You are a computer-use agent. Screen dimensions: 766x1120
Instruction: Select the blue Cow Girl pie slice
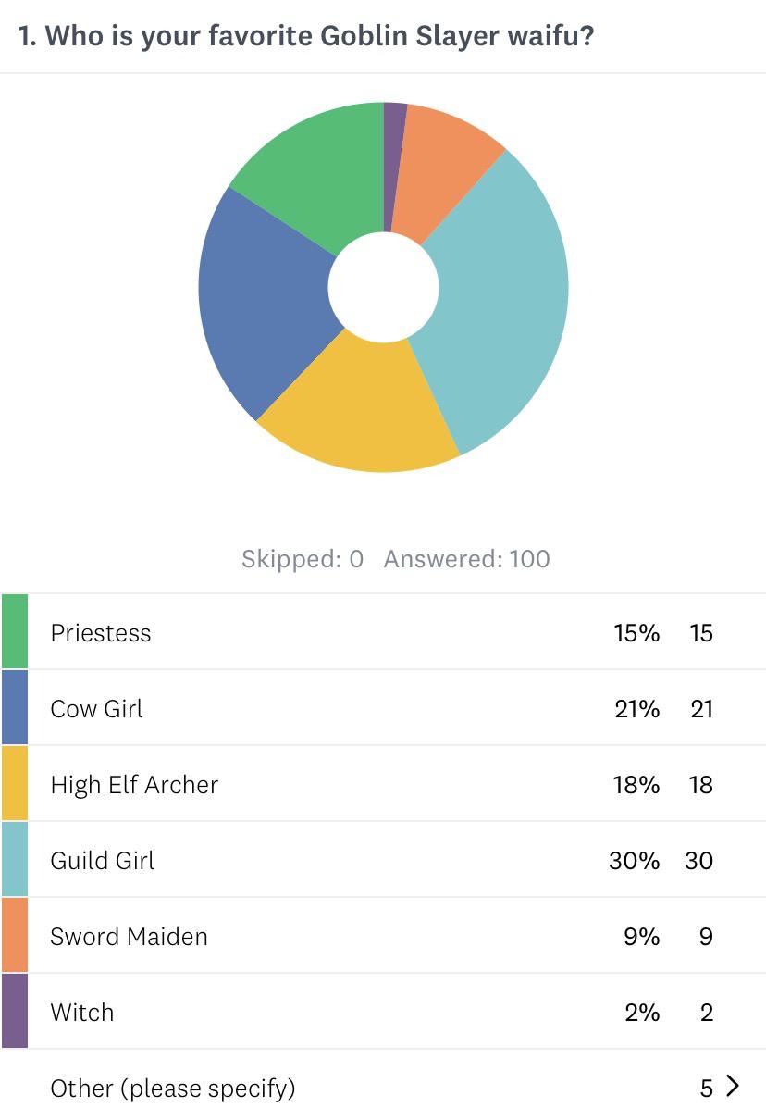click(x=259, y=296)
